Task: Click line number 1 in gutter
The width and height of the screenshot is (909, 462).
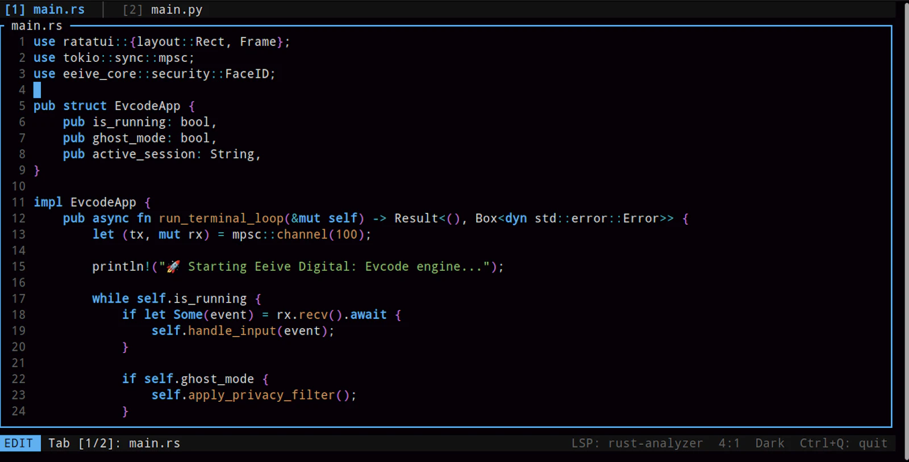Action: pyautogui.click(x=22, y=42)
